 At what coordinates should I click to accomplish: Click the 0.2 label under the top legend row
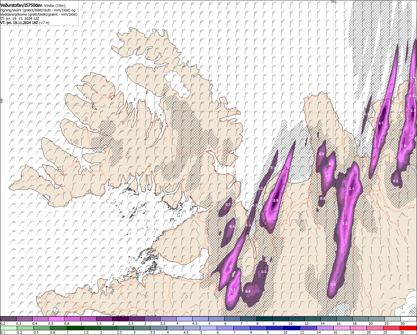tap(3, 323)
